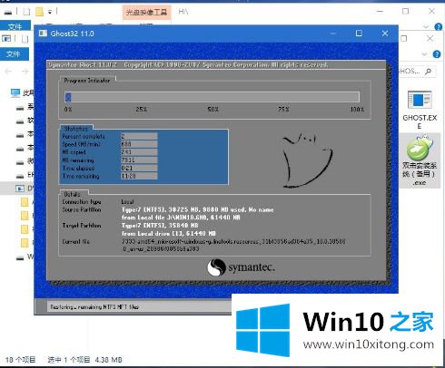The width and height of the screenshot is (445, 368).
Task: Open the lower 文件 tab in second Explorer
Action: click(x=14, y=53)
